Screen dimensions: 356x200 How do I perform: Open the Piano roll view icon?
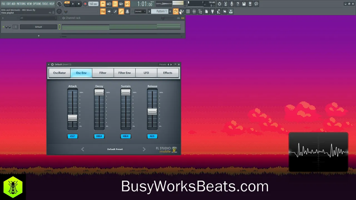point(182,11)
